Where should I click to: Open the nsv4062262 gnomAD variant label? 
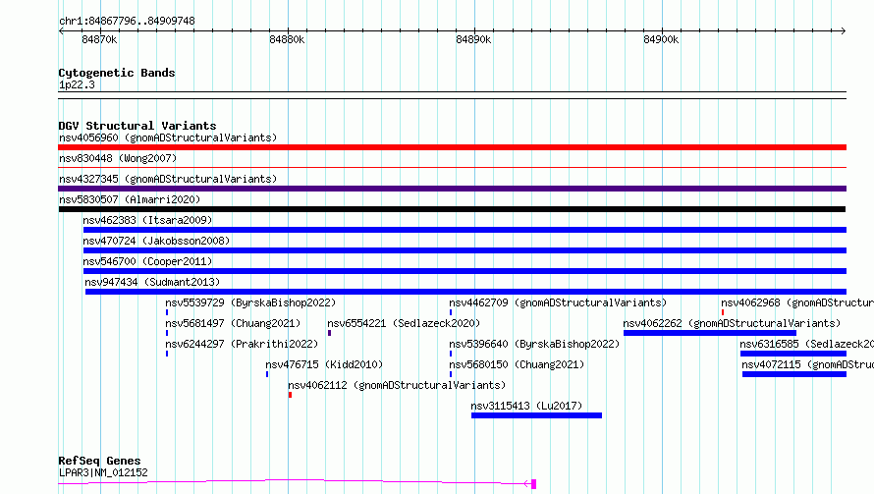732,323
